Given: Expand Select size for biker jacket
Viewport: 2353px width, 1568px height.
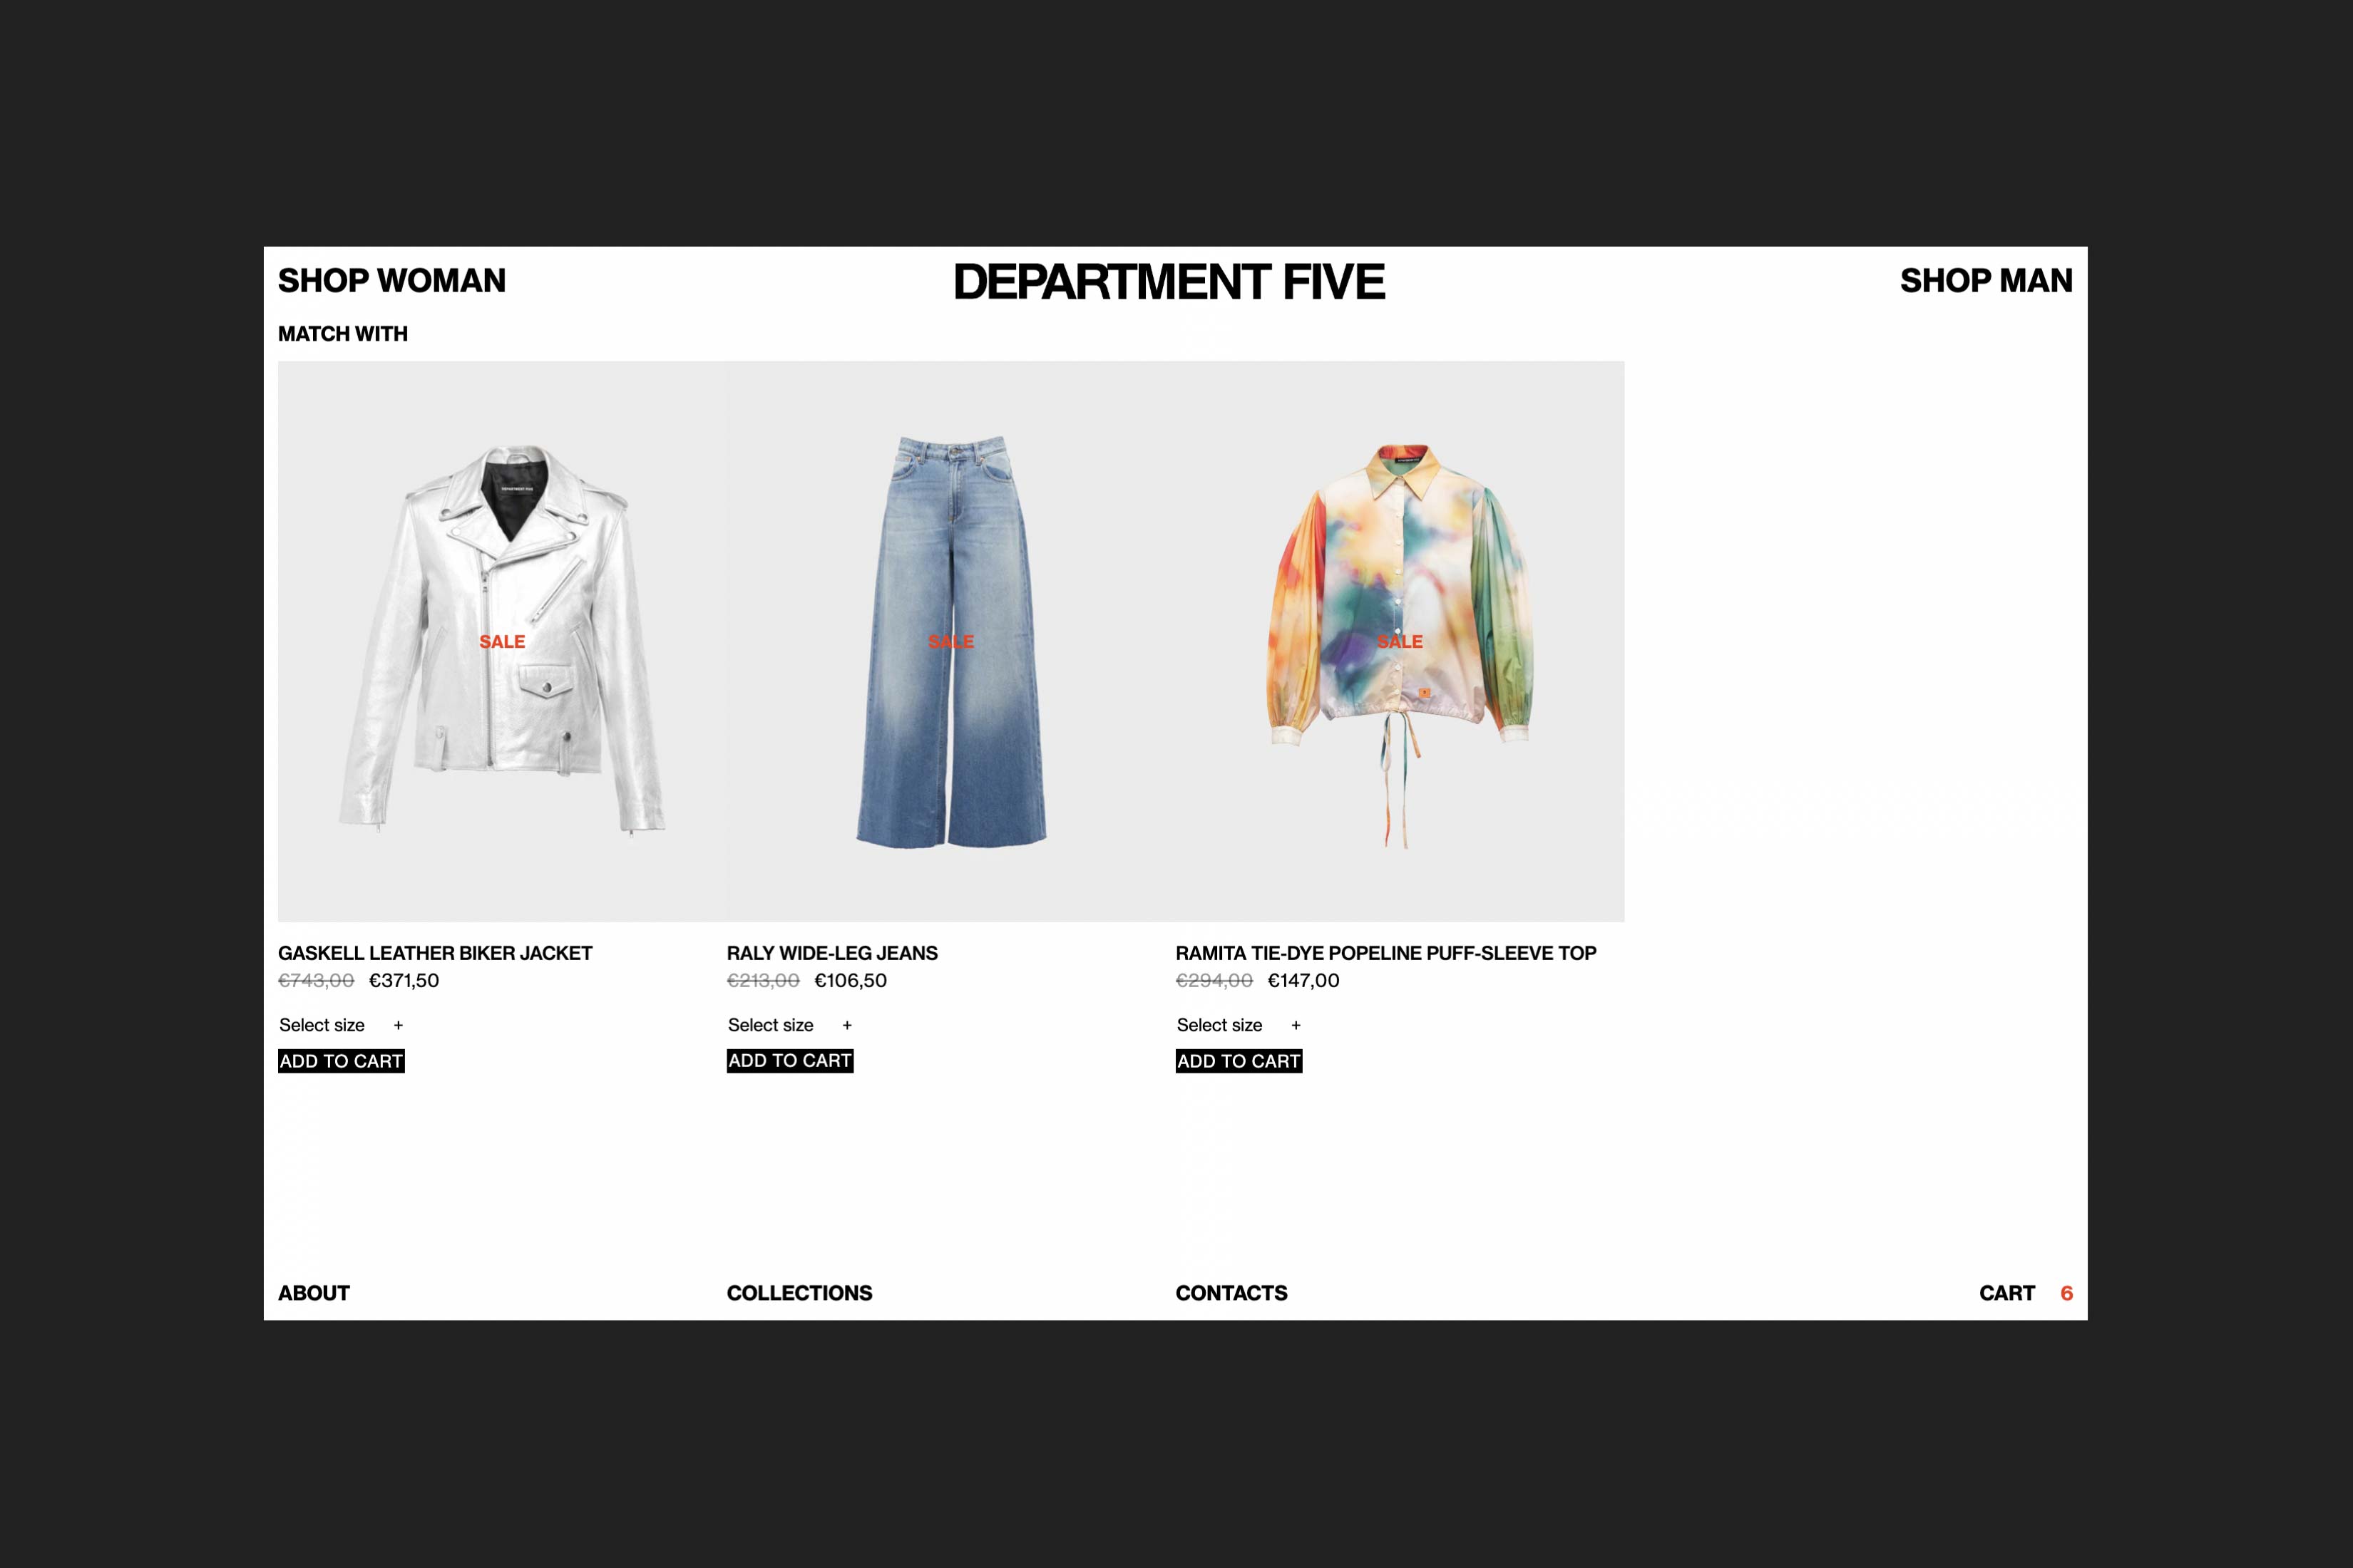Looking at the screenshot, I should tap(322, 1025).
